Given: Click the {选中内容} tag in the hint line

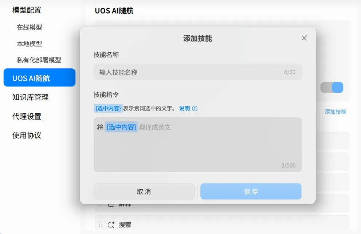Looking at the screenshot, I should coord(108,108).
